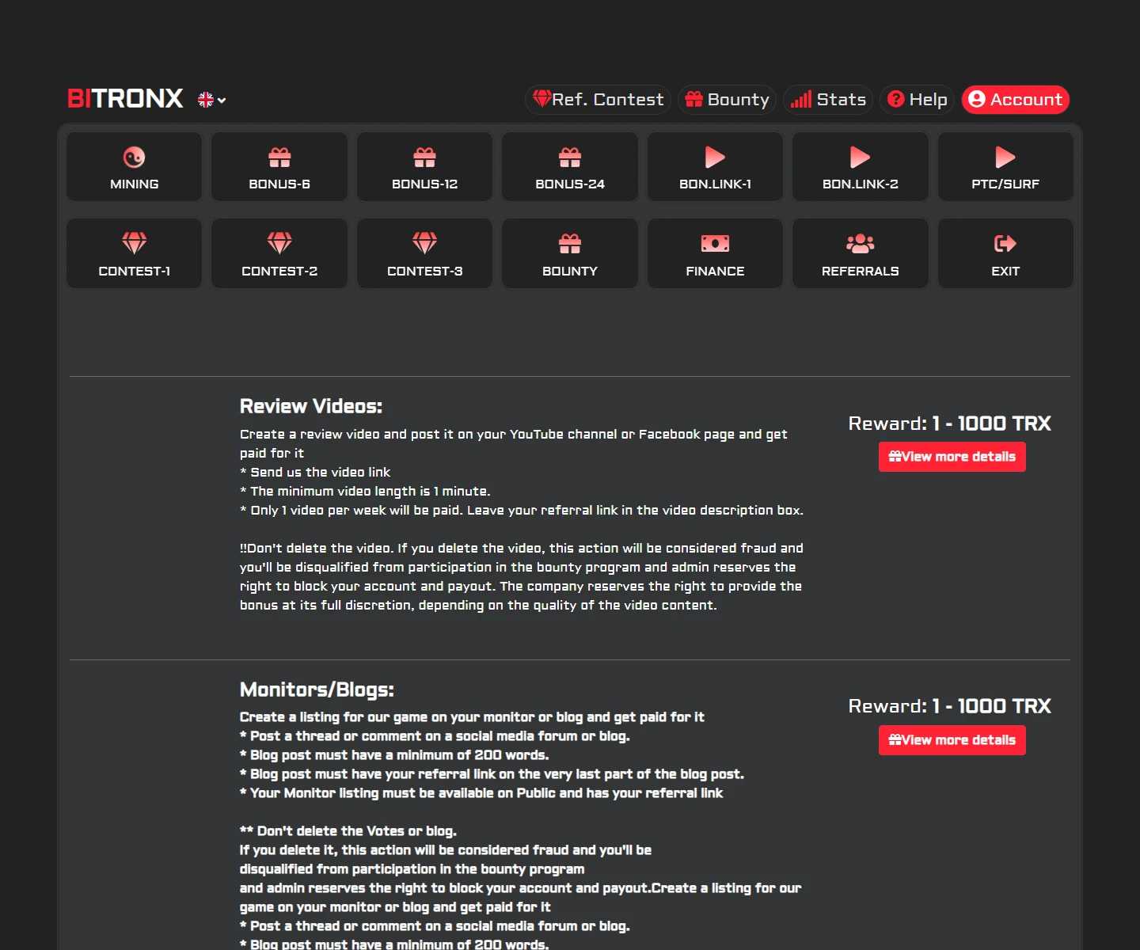This screenshot has height=950, width=1140.
Task: Click 'Don't delete the Votes or blog.' line
Action: click(348, 831)
